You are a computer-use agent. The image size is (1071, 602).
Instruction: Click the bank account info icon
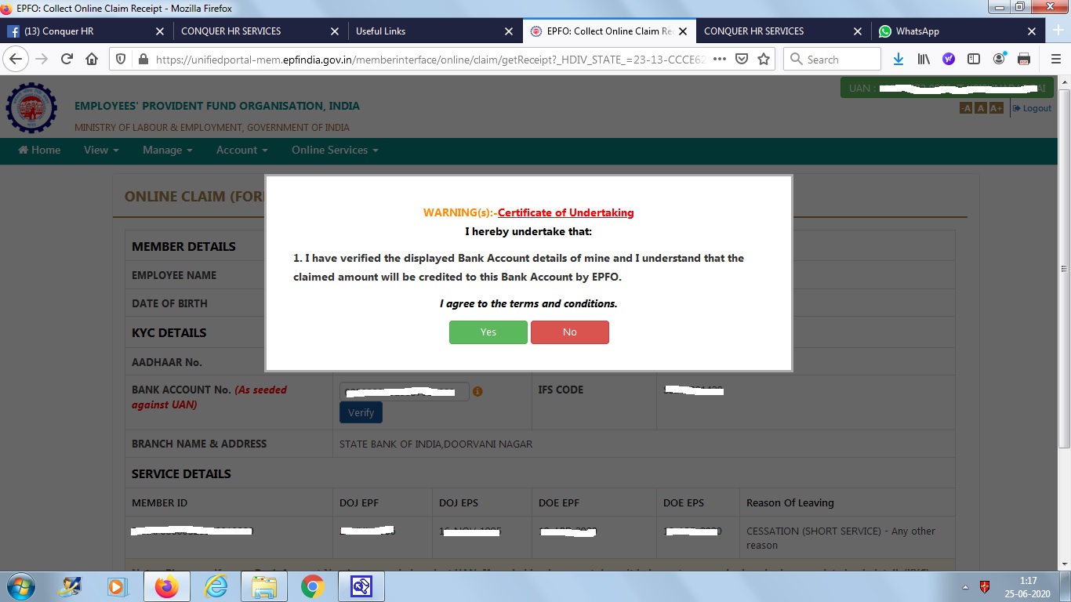(477, 391)
